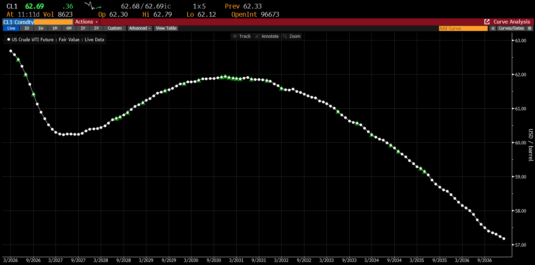
Task: Open the Actions dropdown menu
Action: coord(86,22)
